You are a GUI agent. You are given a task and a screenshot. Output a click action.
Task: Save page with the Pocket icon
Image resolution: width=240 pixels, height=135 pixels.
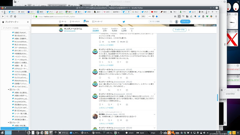click(153, 16)
